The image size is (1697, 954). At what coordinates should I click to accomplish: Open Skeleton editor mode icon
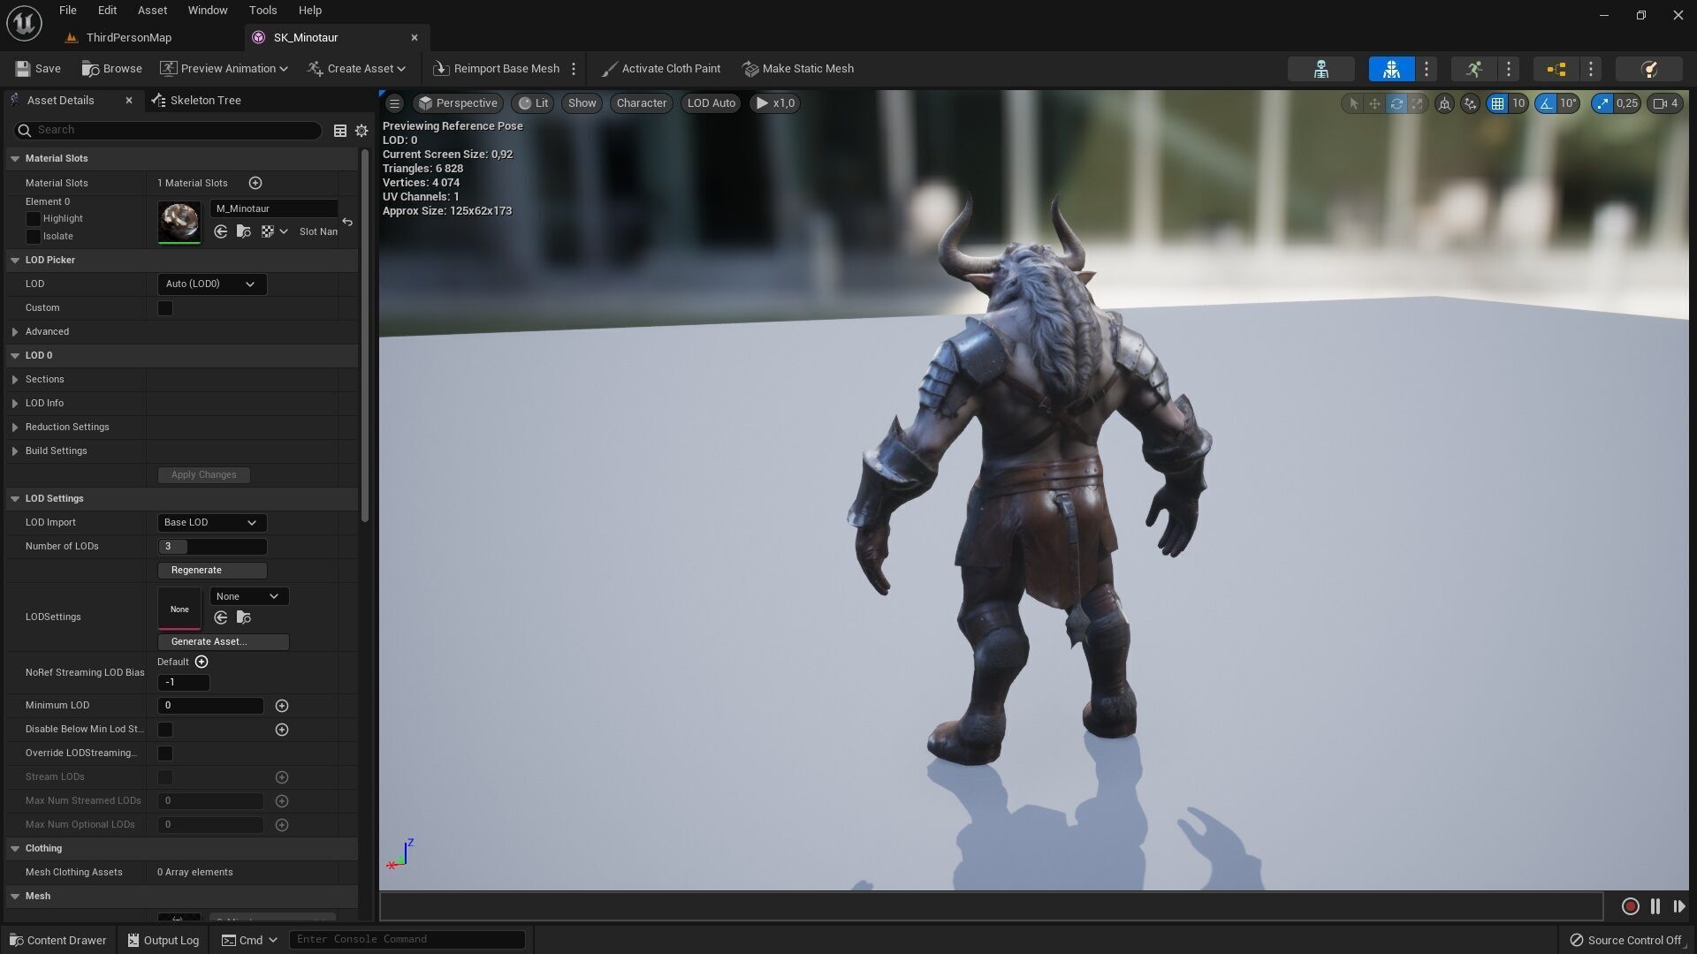(1320, 69)
